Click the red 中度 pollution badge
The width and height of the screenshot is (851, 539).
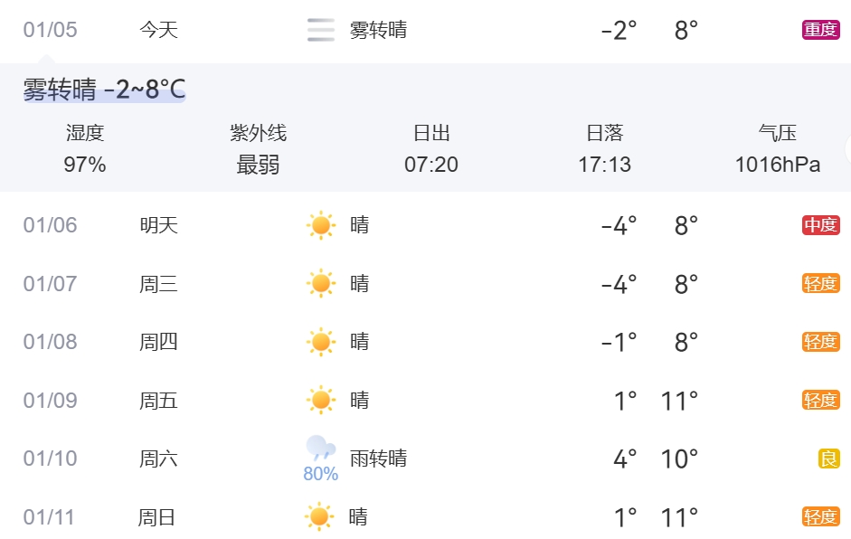coord(820,225)
